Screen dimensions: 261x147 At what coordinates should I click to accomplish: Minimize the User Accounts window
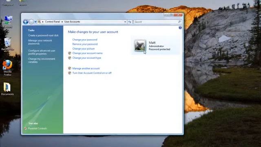click(x=166, y=15)
